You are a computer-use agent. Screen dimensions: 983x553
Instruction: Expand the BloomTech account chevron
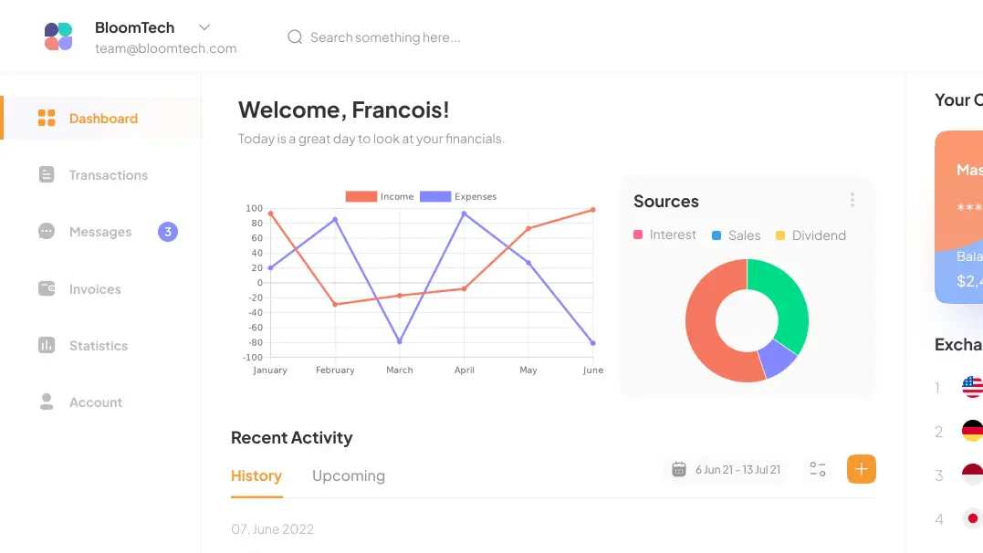[x=203, y=26]
